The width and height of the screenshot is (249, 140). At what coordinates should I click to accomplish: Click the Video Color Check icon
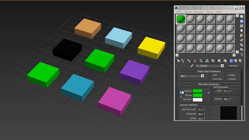tap(242, 35)
